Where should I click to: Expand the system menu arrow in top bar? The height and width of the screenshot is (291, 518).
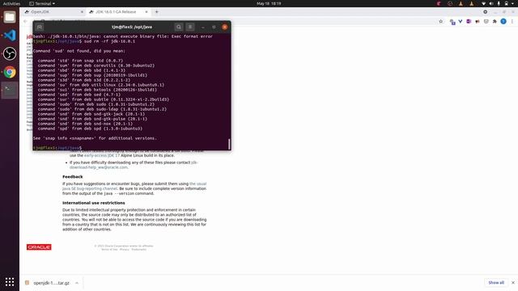point(513,3)
